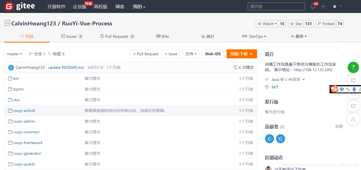Screen dimensions: 361x170
Task: Click the bin folder icon
Action: (10, 78)
